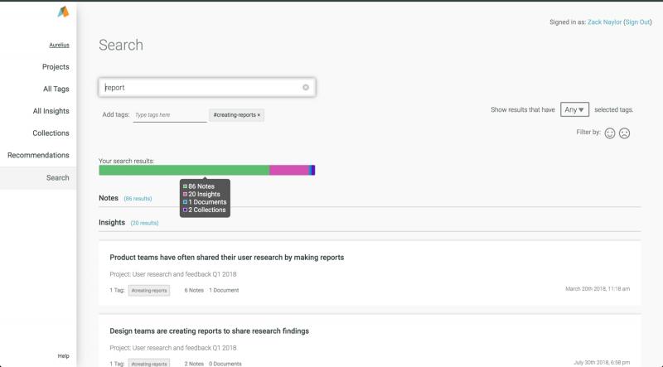Click project name under Product teams insight
The image size is (663, 367).
pyautogui.click(x=184, y=274)
